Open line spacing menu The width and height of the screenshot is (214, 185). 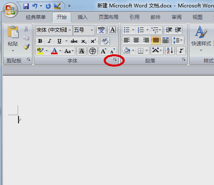177,40
